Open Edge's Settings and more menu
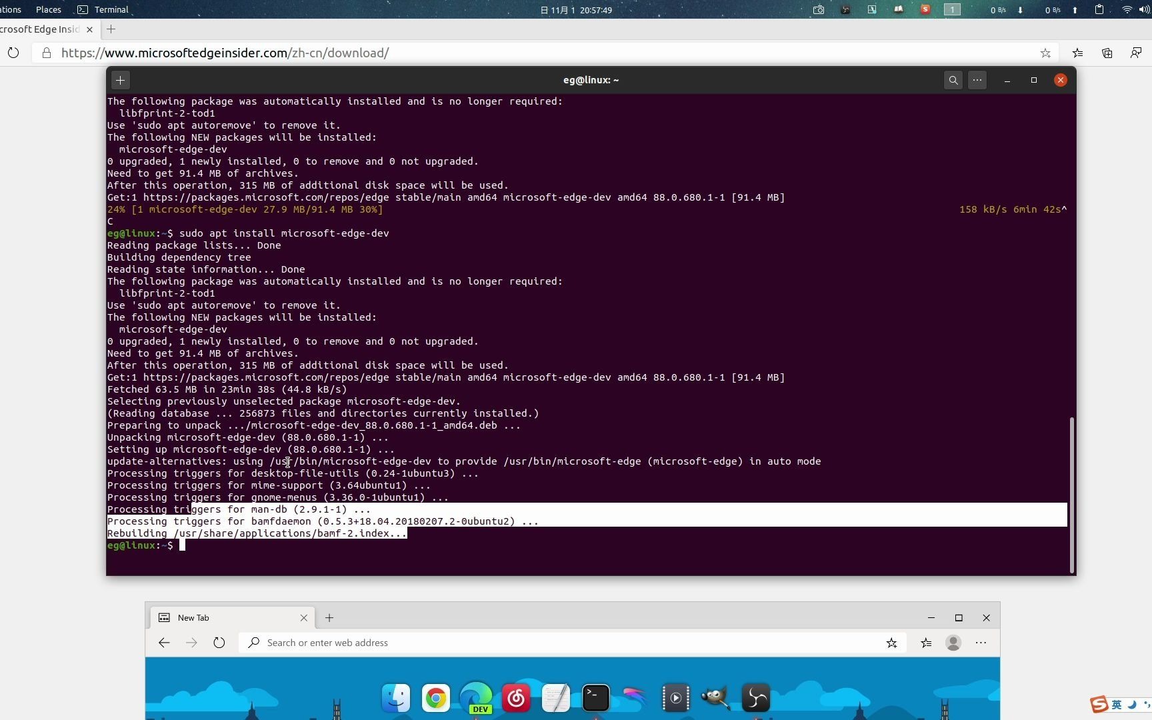Viewport: 1152px width, 720px height. (x=981, y=643)
